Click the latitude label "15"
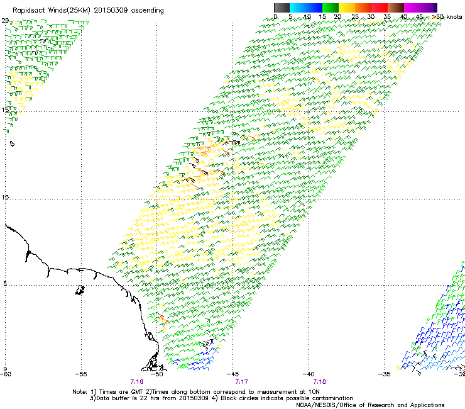 5,110
